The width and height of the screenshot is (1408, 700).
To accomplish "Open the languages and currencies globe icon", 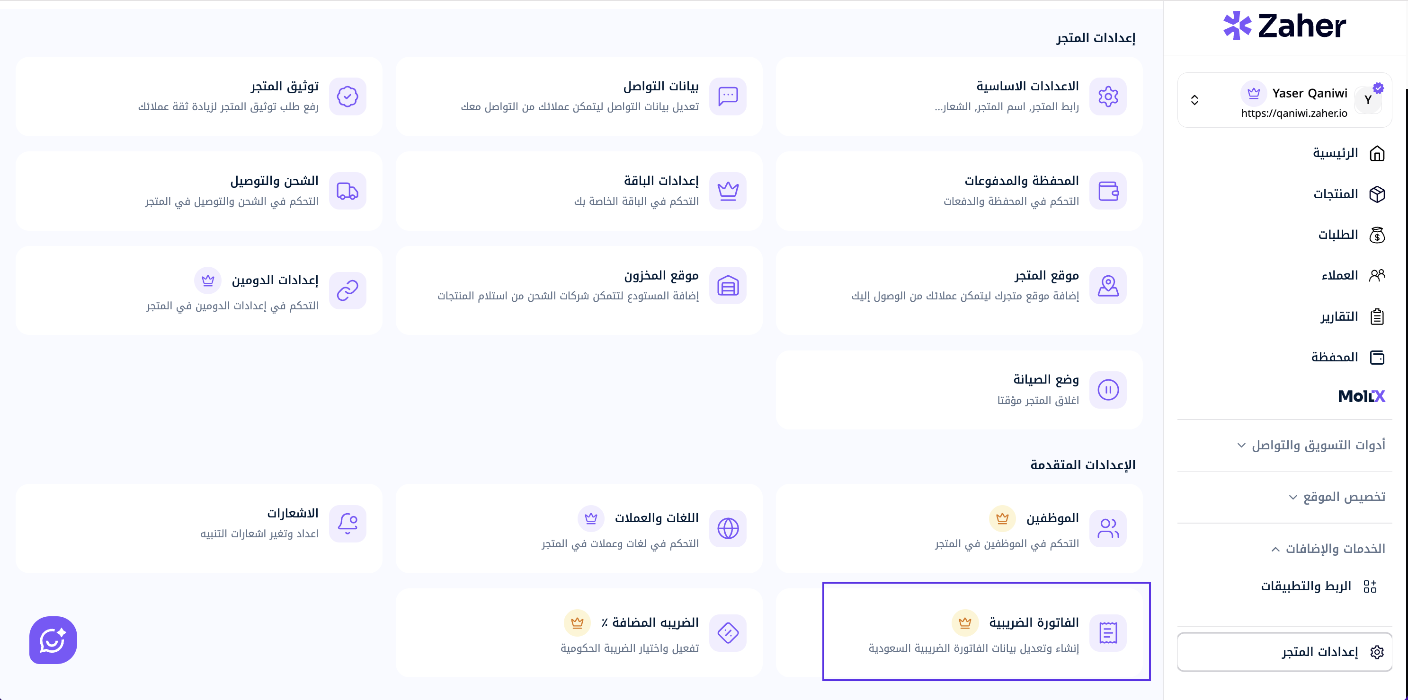I will [728, 529].
